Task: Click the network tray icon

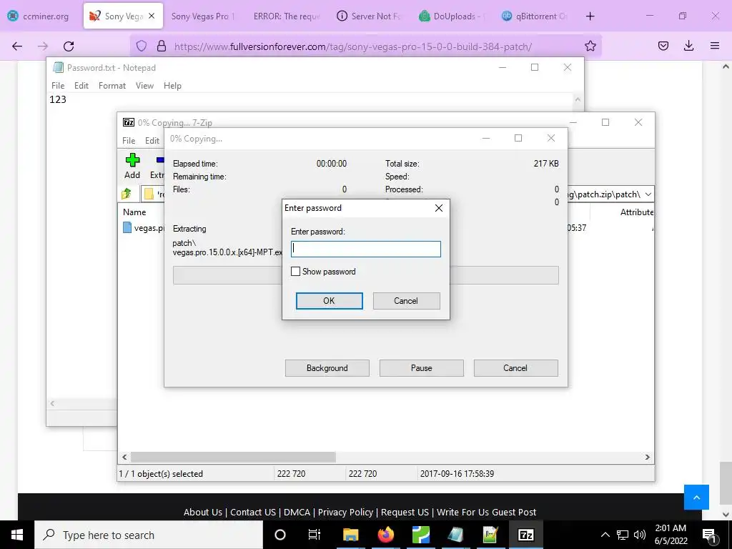Action: 623,535
